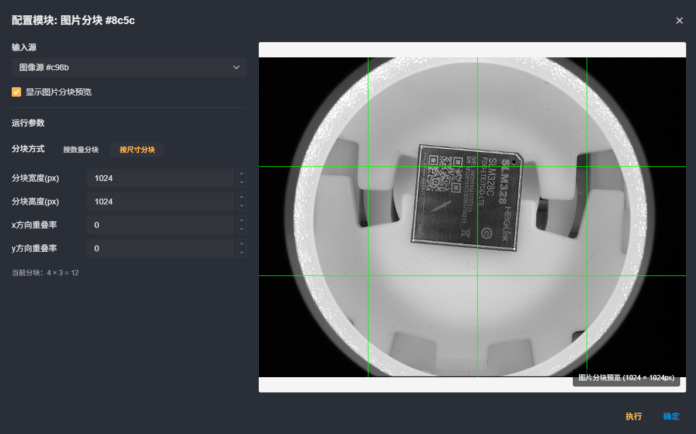Increase the 分块宽度 value with up arrow
This screenshot has width=696, height=434.
[x=241, y=173]
